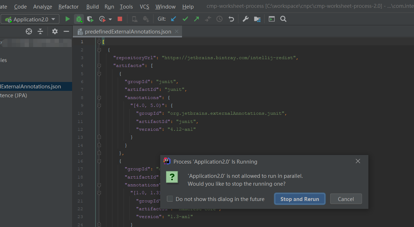Open the Help menu
Viewport: 414px width, 227px height.
pyautogui.click(x=188, y=6)
